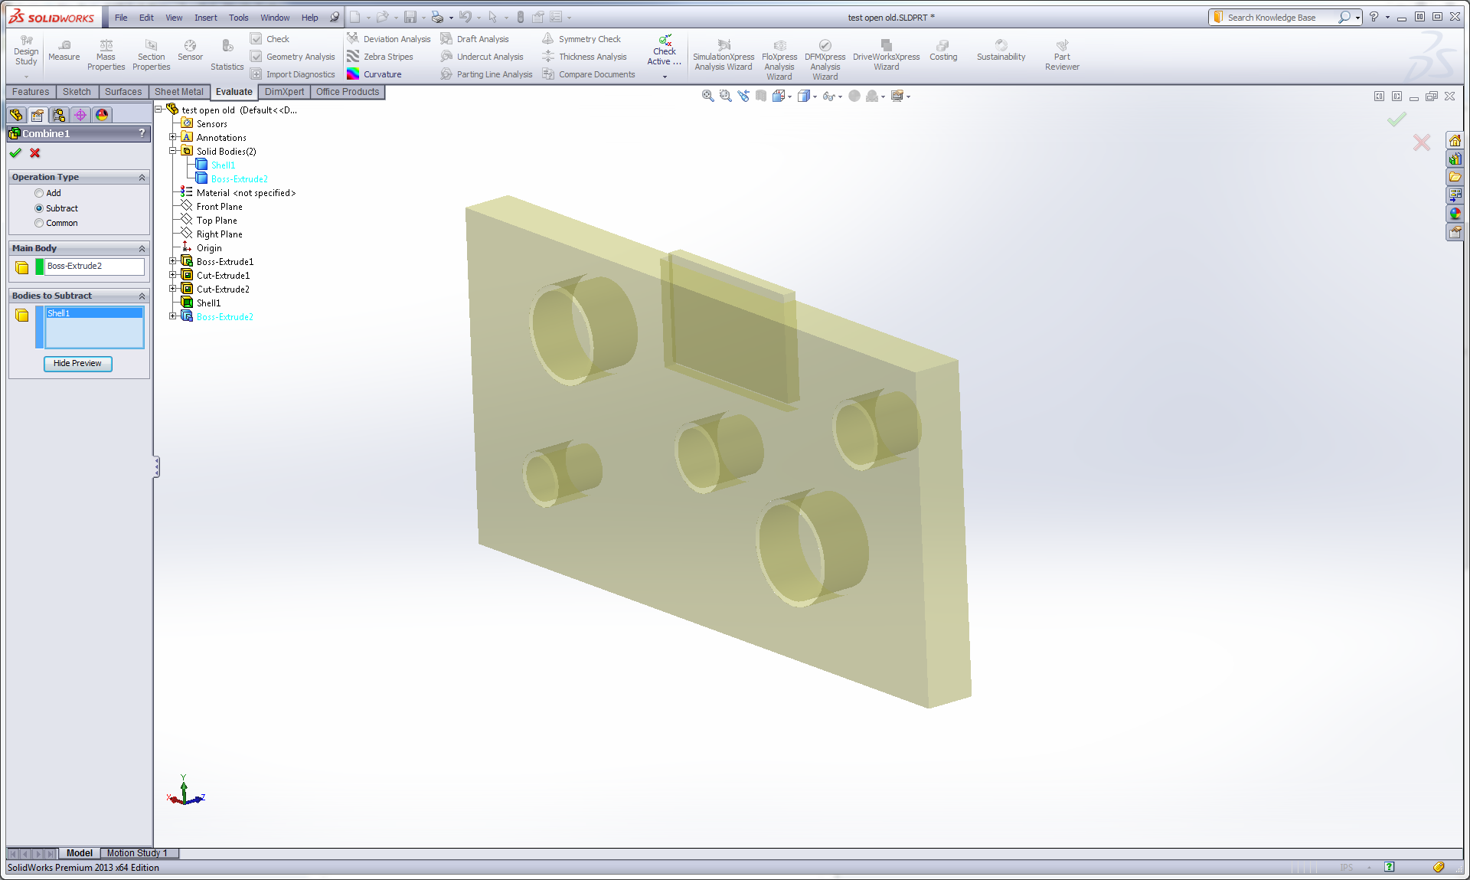The image size is (1470, 880).
Task: Click the Zoom to Fit icon
Action: [x=708, y=96]
